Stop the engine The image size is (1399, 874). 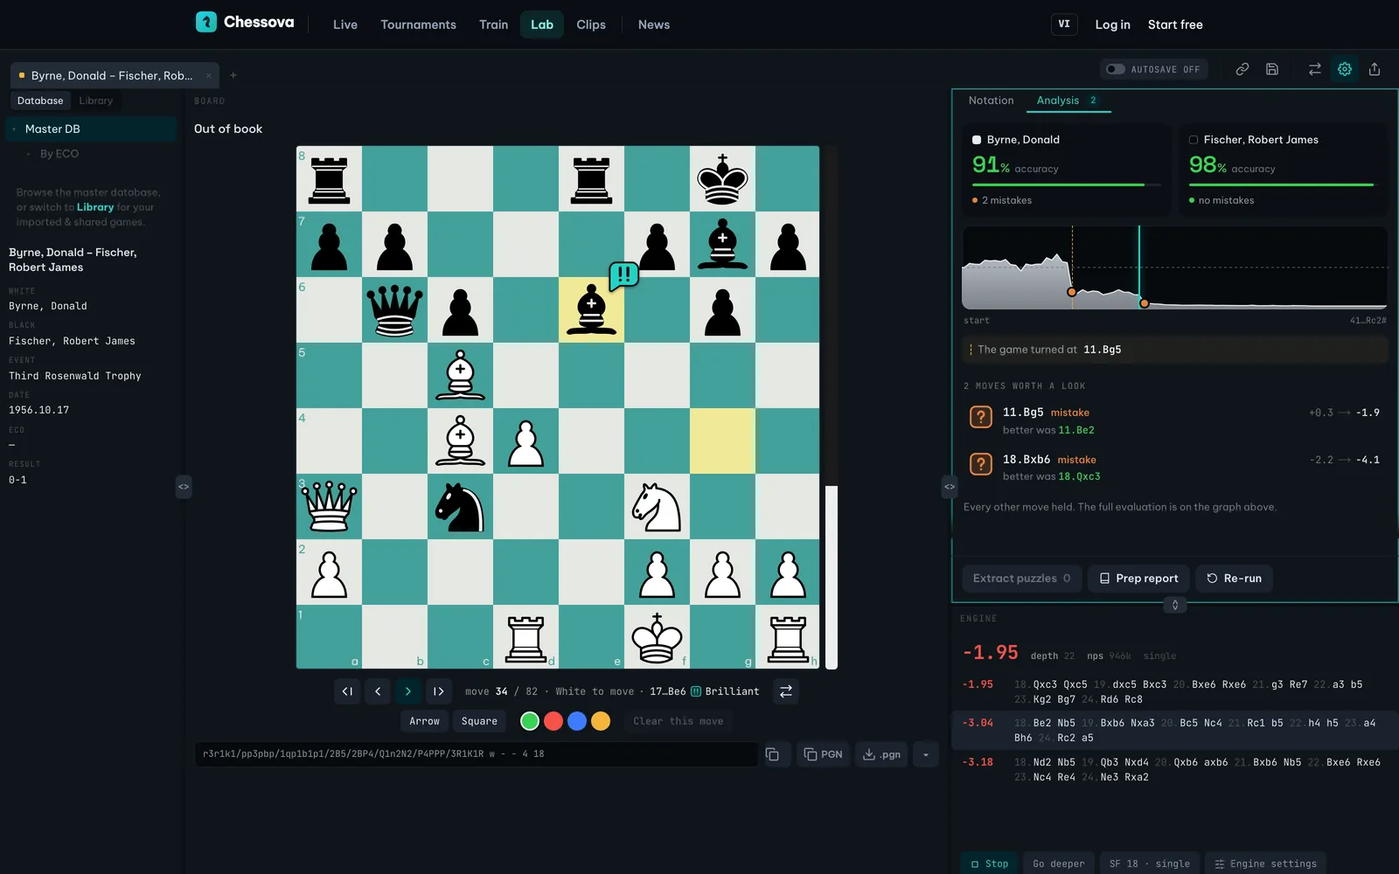coord(989,864)
